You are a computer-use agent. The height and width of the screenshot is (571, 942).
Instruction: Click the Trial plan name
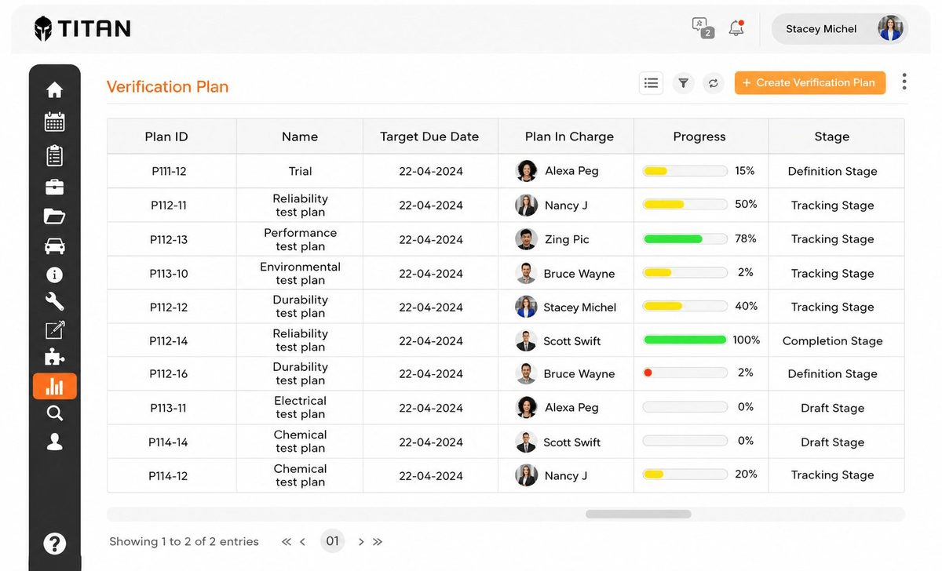point(300,171)
